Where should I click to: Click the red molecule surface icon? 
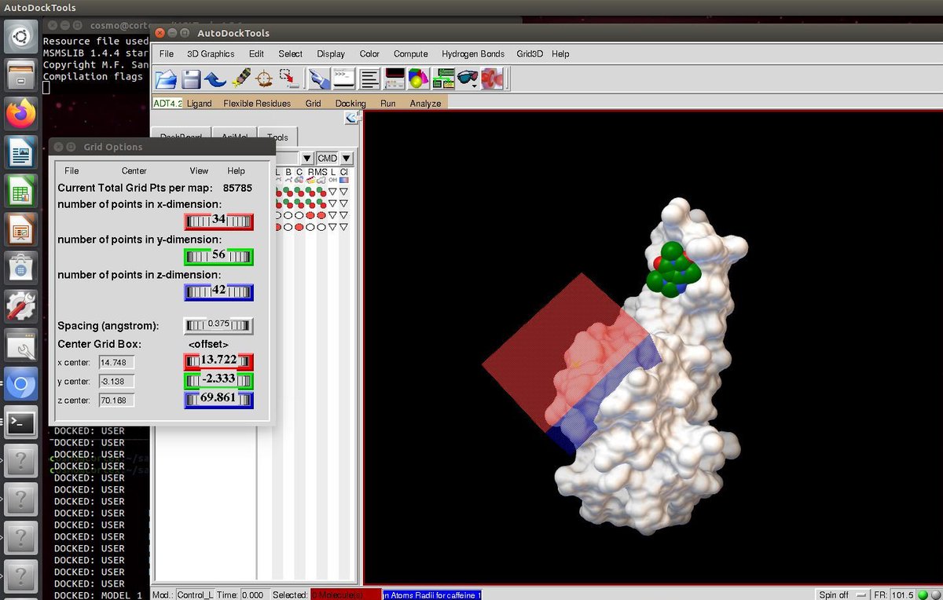(492, 79)
